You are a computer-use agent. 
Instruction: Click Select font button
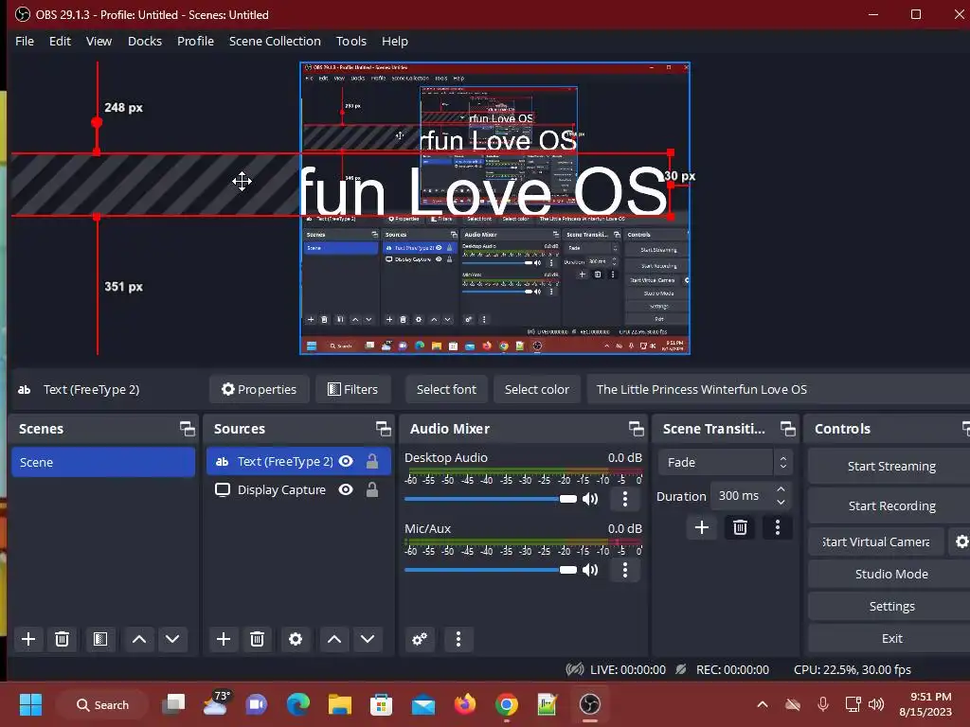[x=446, y=389]
